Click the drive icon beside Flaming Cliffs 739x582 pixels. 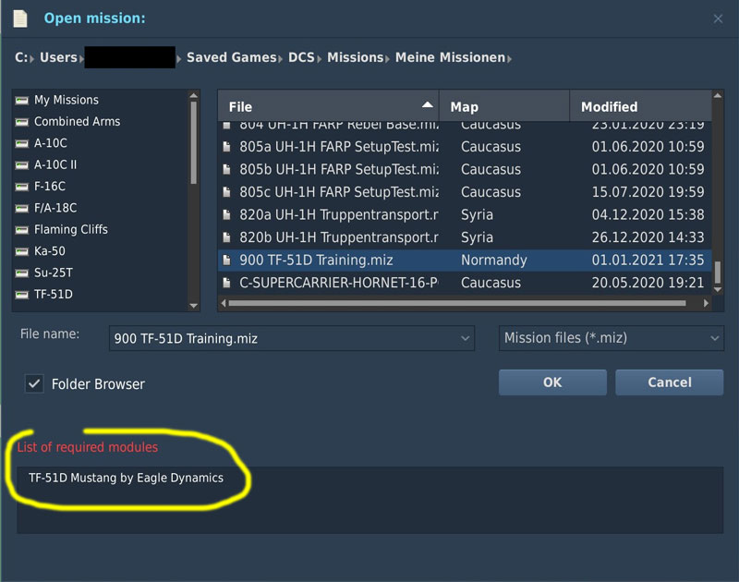click(21, 230)
